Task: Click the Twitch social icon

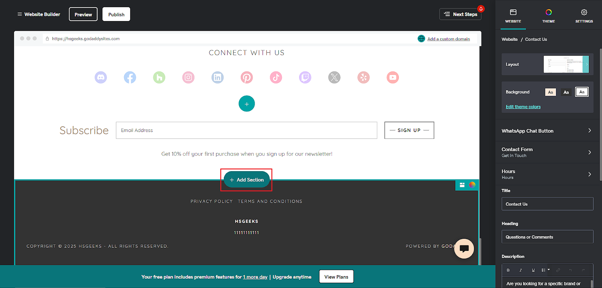Action: coord(305,77)
